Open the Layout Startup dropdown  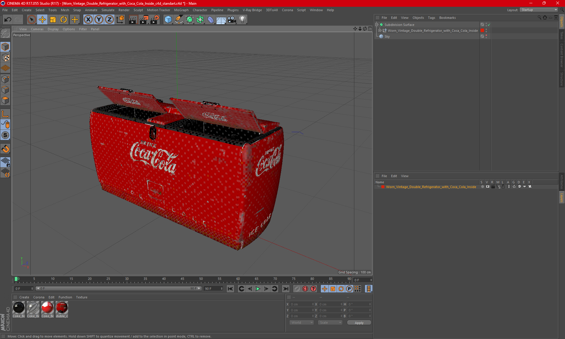(x=539, y=10)
